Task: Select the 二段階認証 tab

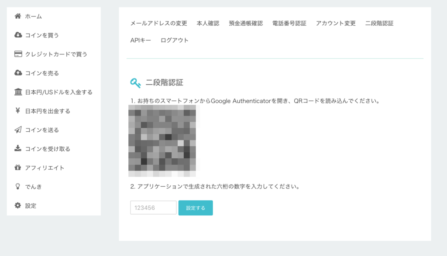Action: coord(379,24)
